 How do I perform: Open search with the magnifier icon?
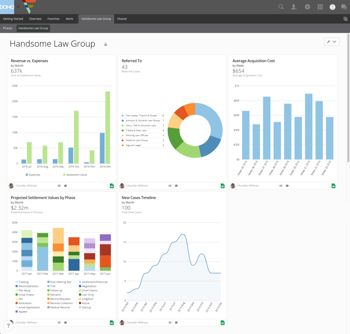point(281,7)
